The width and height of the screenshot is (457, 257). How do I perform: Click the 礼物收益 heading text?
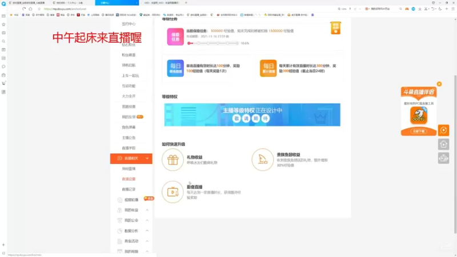[194, 157]
